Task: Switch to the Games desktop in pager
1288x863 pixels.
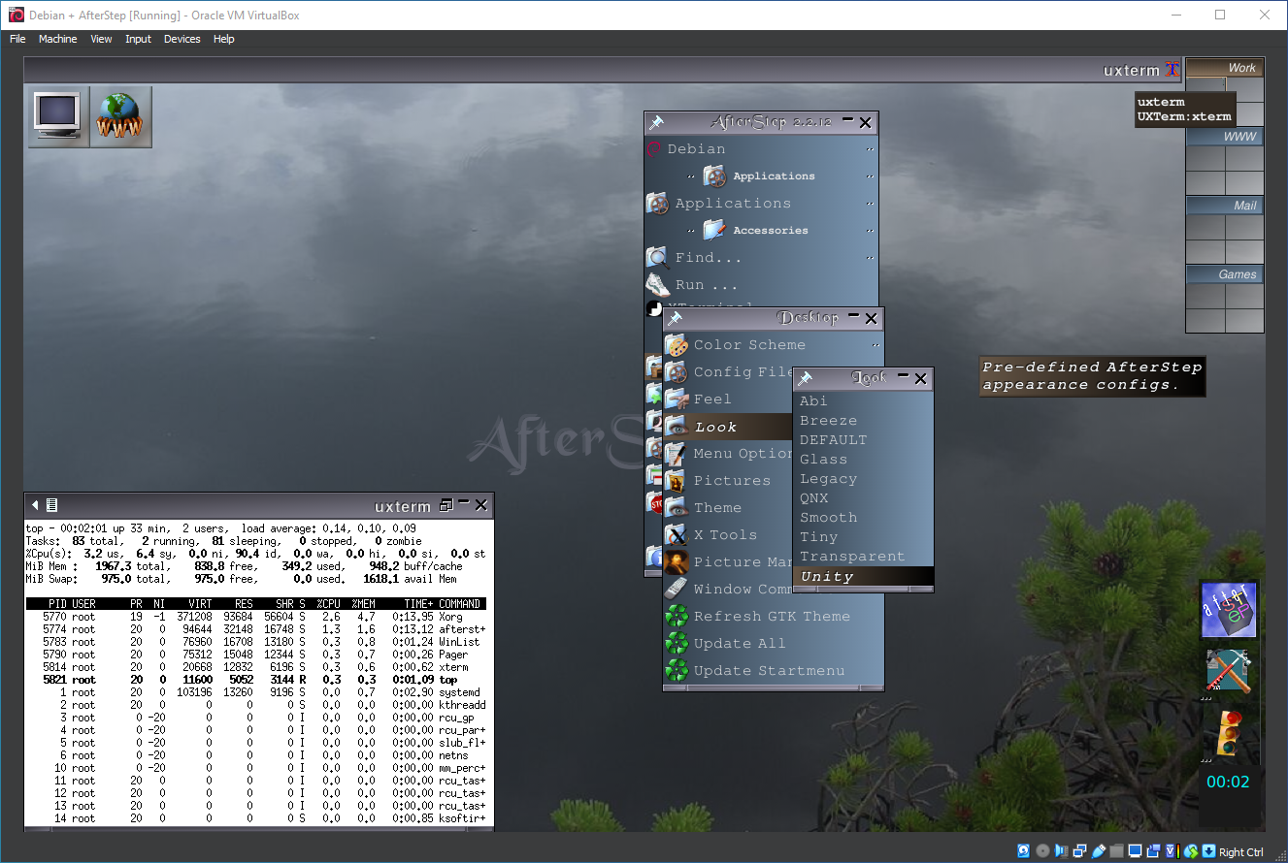Action: click(x=1225, y=274)
